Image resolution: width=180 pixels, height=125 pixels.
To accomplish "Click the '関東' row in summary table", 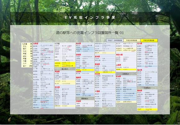I will [27, 49].
